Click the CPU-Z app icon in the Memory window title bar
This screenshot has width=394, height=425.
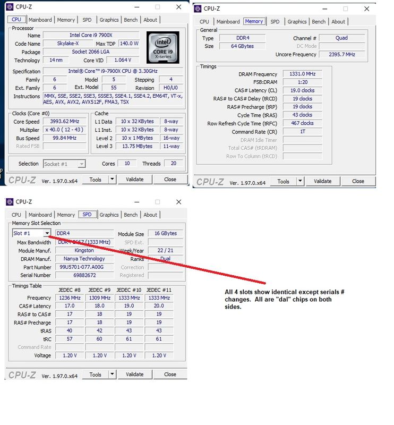click(x=198, y=8)
